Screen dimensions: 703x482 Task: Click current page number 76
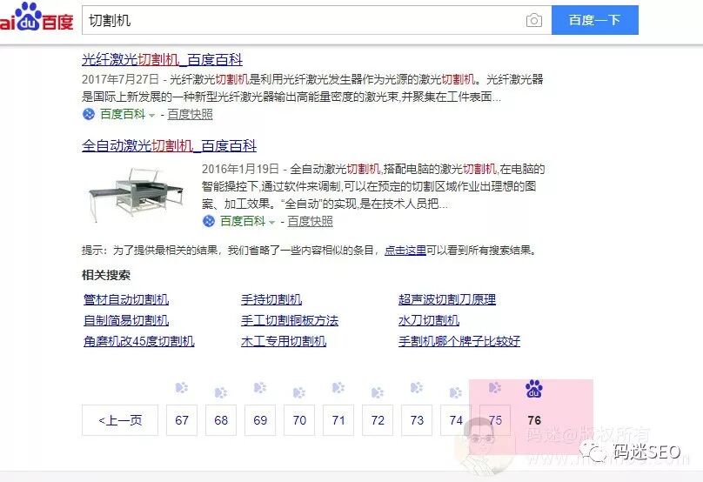(x=534, y=420)
